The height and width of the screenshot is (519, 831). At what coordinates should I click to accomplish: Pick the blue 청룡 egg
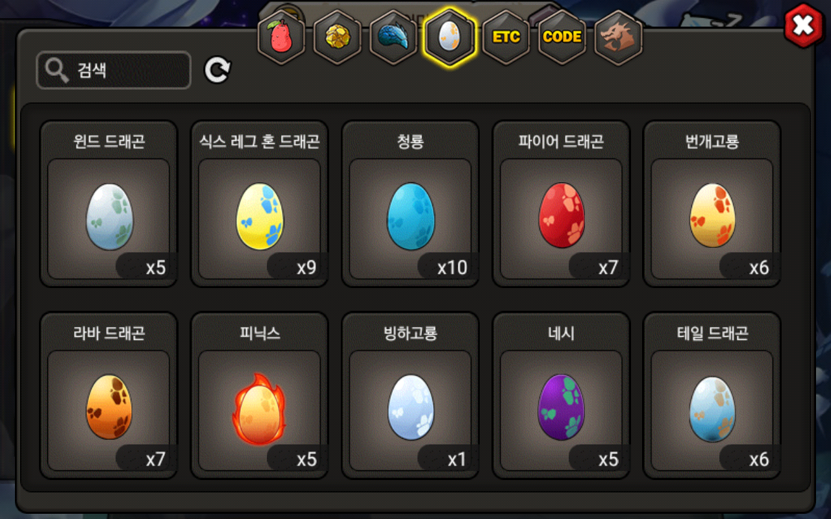410,204
